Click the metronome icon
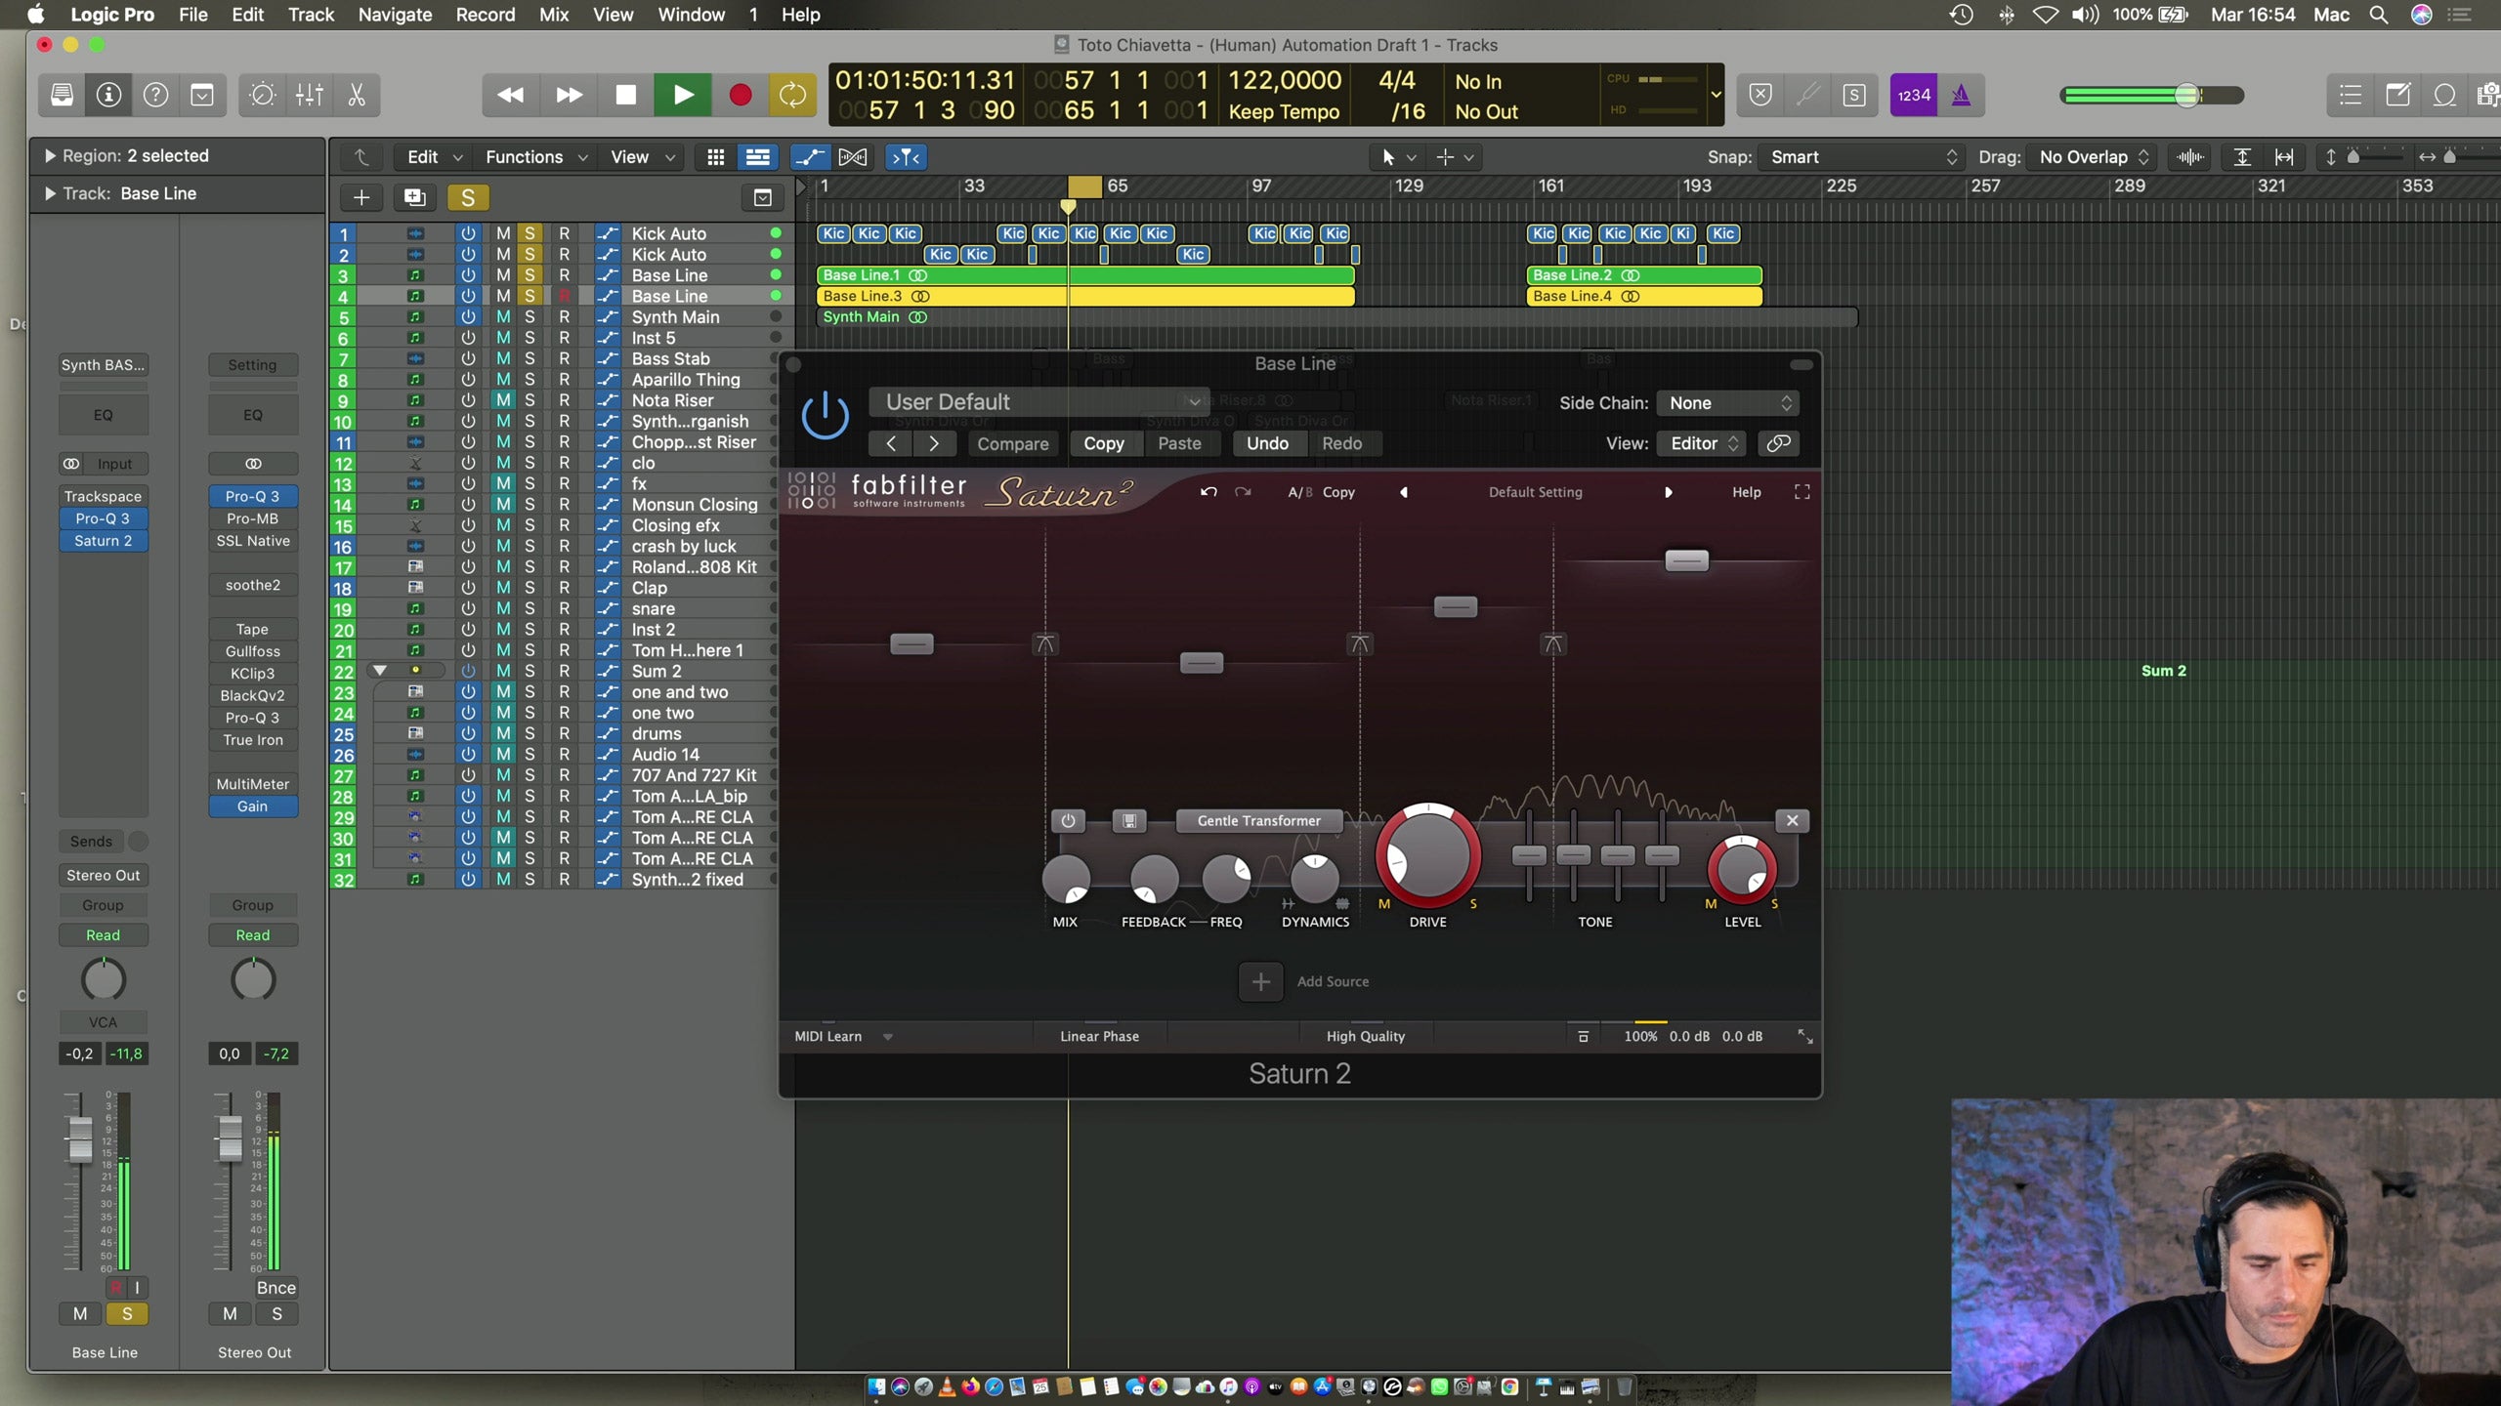Viewport: 2501px width, 1406px height. (x=1961, y=95)
